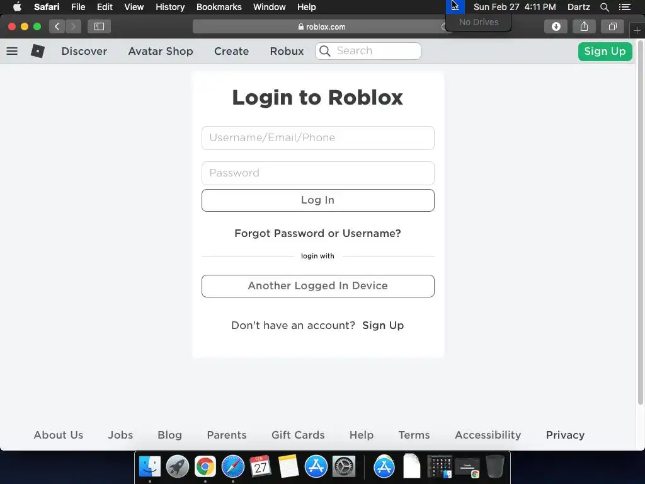Viewport: 645px width, 484px height.
Task: Open the minimized Chrome window in dock
Action: (467, 468)
